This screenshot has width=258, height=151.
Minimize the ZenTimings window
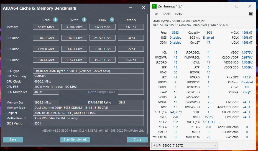(224, 6)
